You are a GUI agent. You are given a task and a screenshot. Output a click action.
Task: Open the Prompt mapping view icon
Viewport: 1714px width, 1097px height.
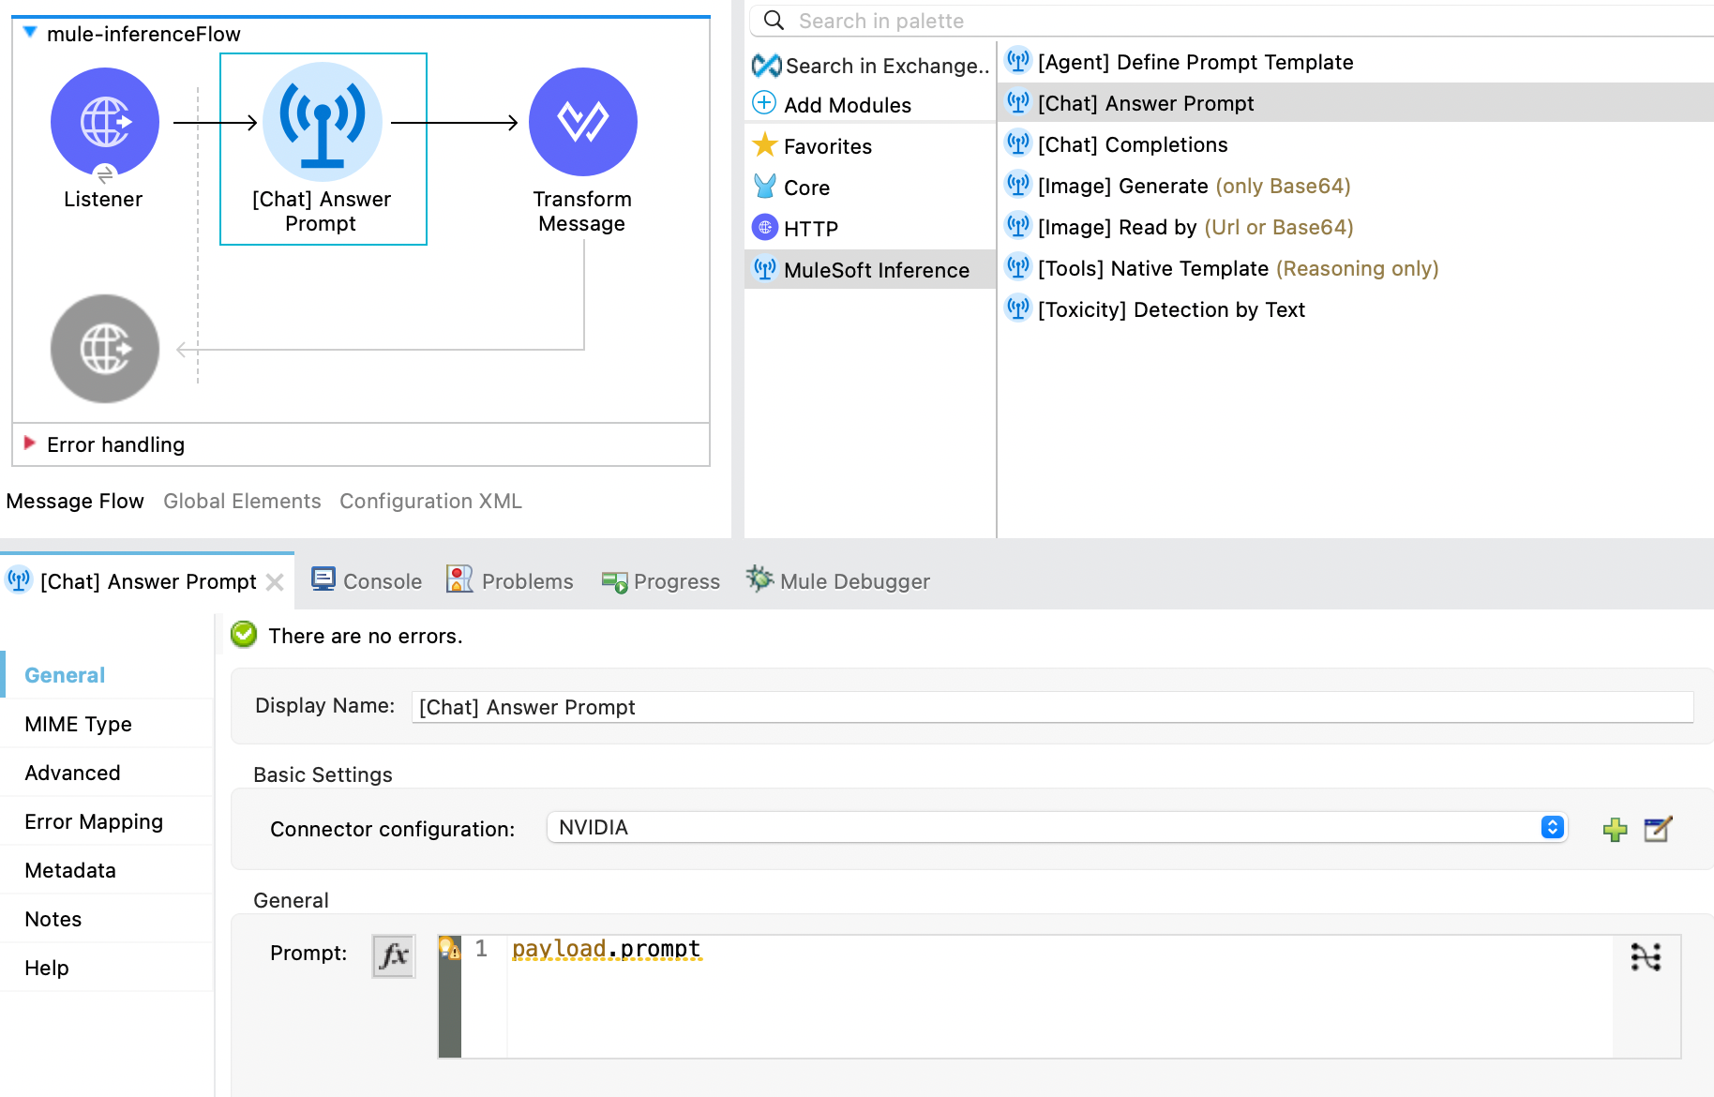tap(1646, 956)
